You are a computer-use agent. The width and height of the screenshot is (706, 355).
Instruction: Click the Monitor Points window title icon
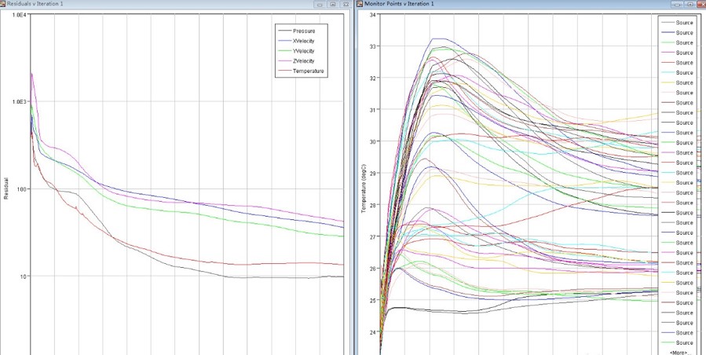coord(360,4)
